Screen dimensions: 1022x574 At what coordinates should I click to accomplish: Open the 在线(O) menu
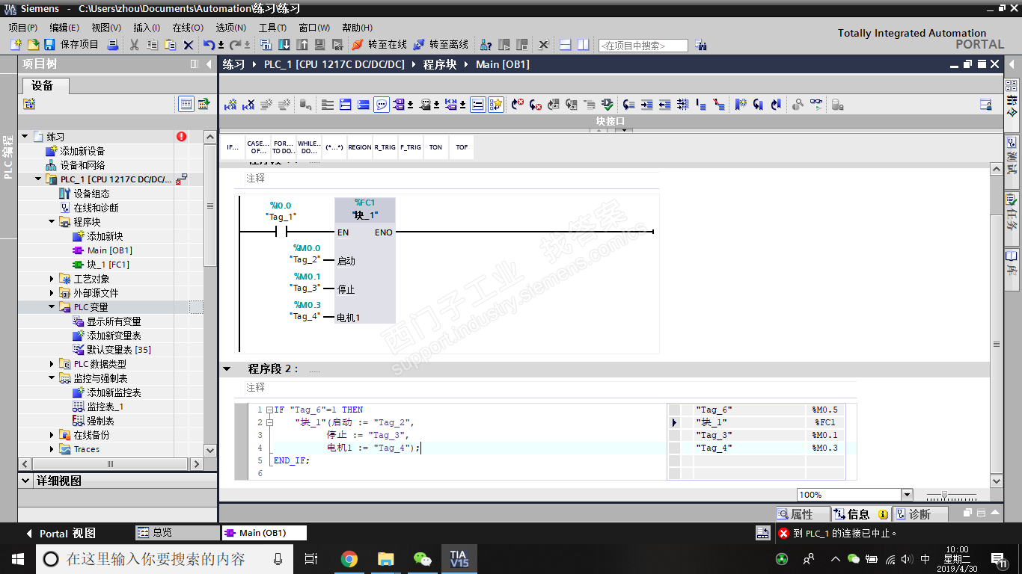coord(187,28)
